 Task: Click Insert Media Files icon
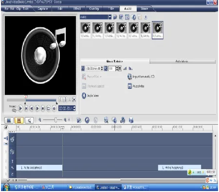[x=79, y=120]
